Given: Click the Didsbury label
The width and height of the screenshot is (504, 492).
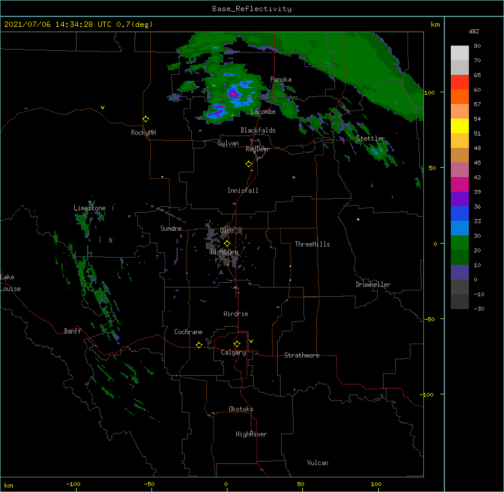Looking at the screenshot, I should pyautogui.click(x=224, y=252).
